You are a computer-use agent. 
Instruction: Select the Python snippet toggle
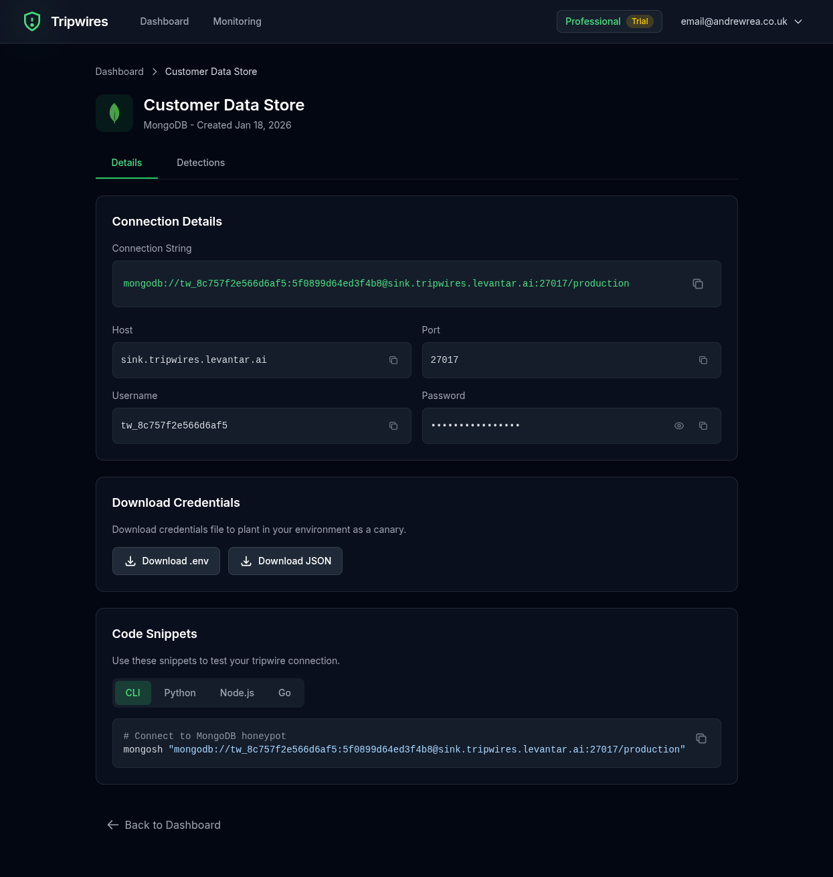point(180,693)
